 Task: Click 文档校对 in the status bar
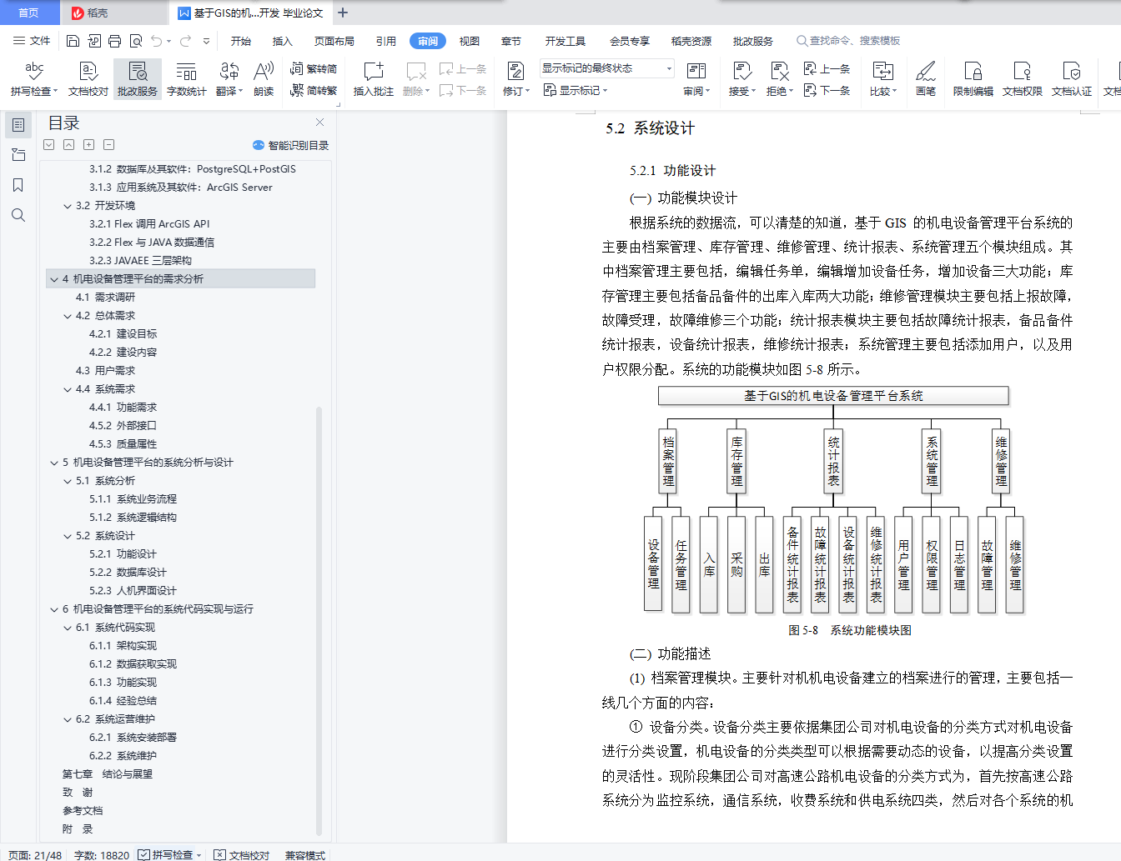(x=242, y=854)
